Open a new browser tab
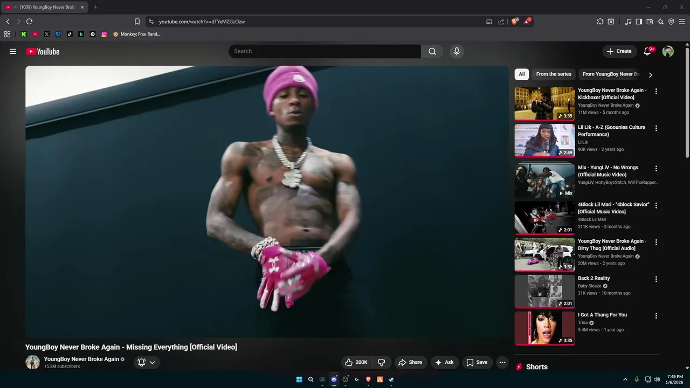This screenshot has width=690, height=388. 95,7
